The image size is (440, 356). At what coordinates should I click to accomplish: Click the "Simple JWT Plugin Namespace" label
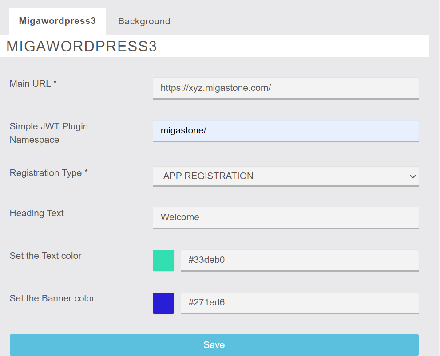pyautogui.click(x=48, y=133)
